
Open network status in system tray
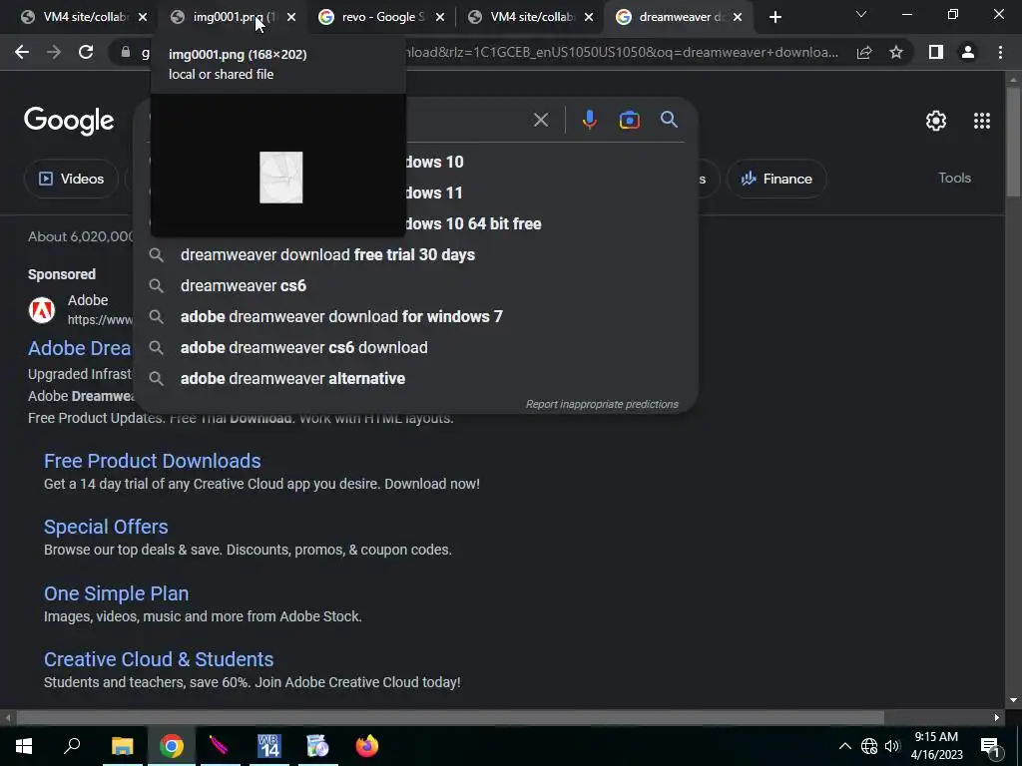869,746
